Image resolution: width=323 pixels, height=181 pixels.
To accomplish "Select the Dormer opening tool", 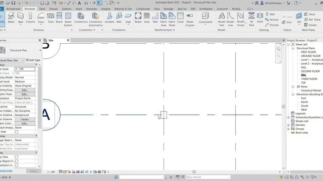I will 272,25.
